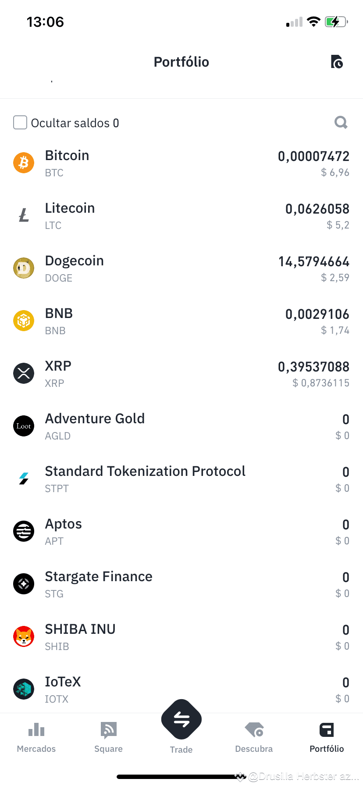The height and width of the screenshot is (786, 363).
Task: Tap the SHIBA INU logo icon
Action: click(24, 636)
